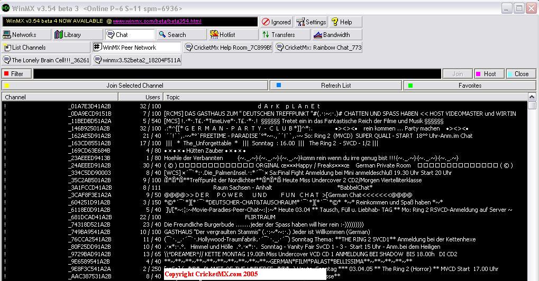Click the winmx.com beta354 link

(157, 21)
